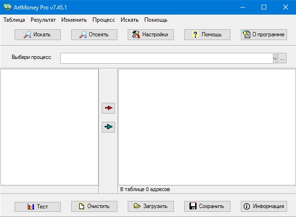Click the green arrow transfer-all button
This screenshot has width=296, height=217.
[x=108, y=127]
